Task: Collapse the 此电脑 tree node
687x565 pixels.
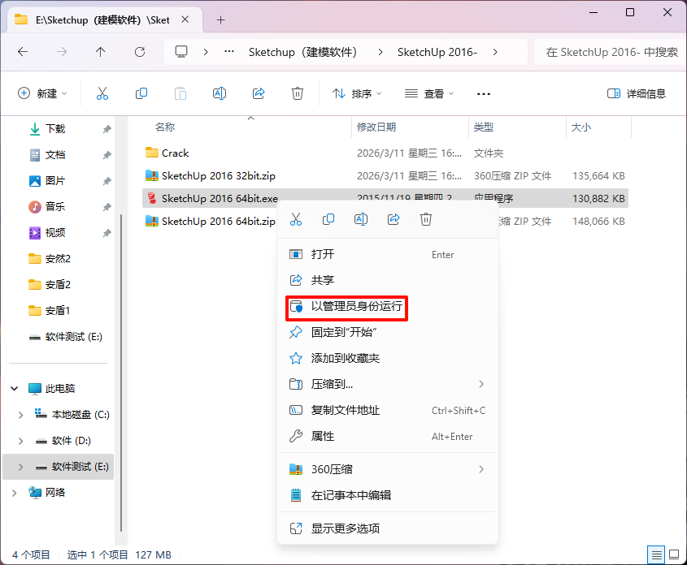Action: point(15,388)
